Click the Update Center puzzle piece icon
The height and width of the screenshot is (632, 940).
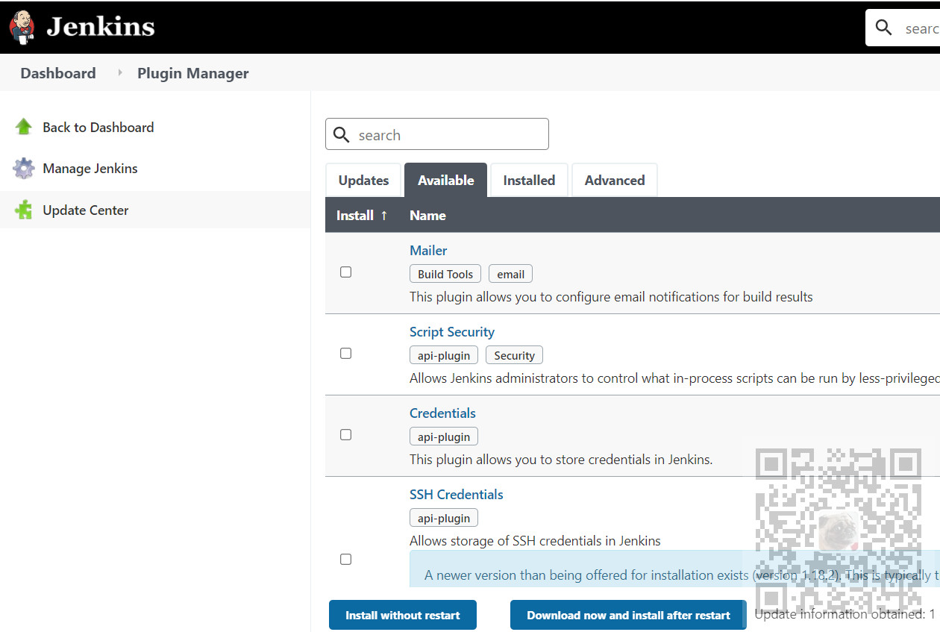24,210
